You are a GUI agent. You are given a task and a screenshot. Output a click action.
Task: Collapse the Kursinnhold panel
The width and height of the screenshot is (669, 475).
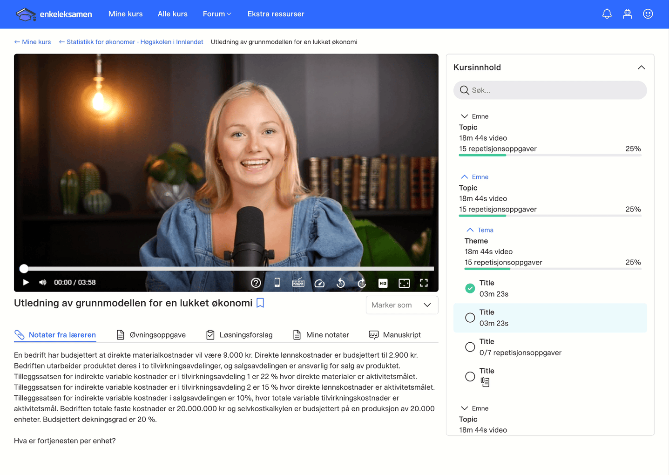click(641, 68)
